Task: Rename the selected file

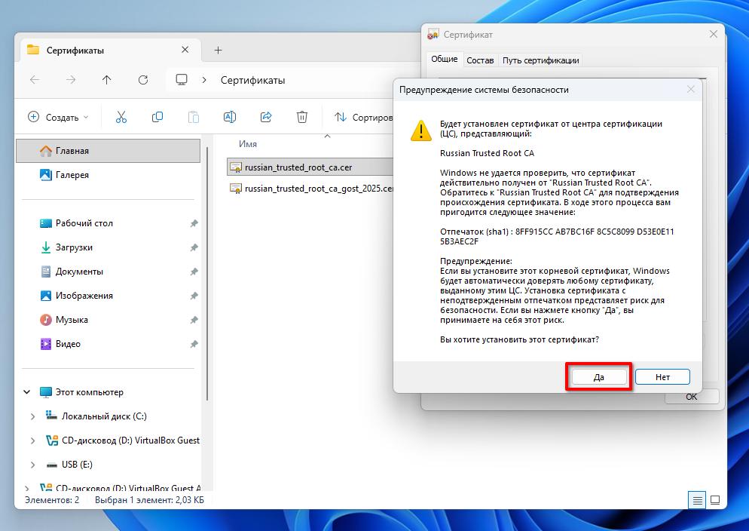Action: [230, 117]
